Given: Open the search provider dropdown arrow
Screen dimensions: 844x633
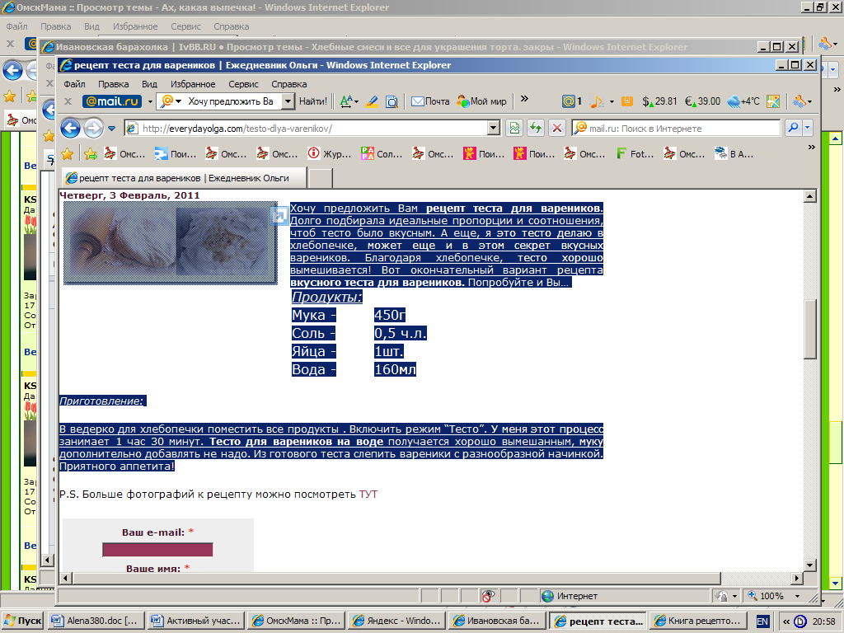Looking at the screenshot, I should 808,128.
